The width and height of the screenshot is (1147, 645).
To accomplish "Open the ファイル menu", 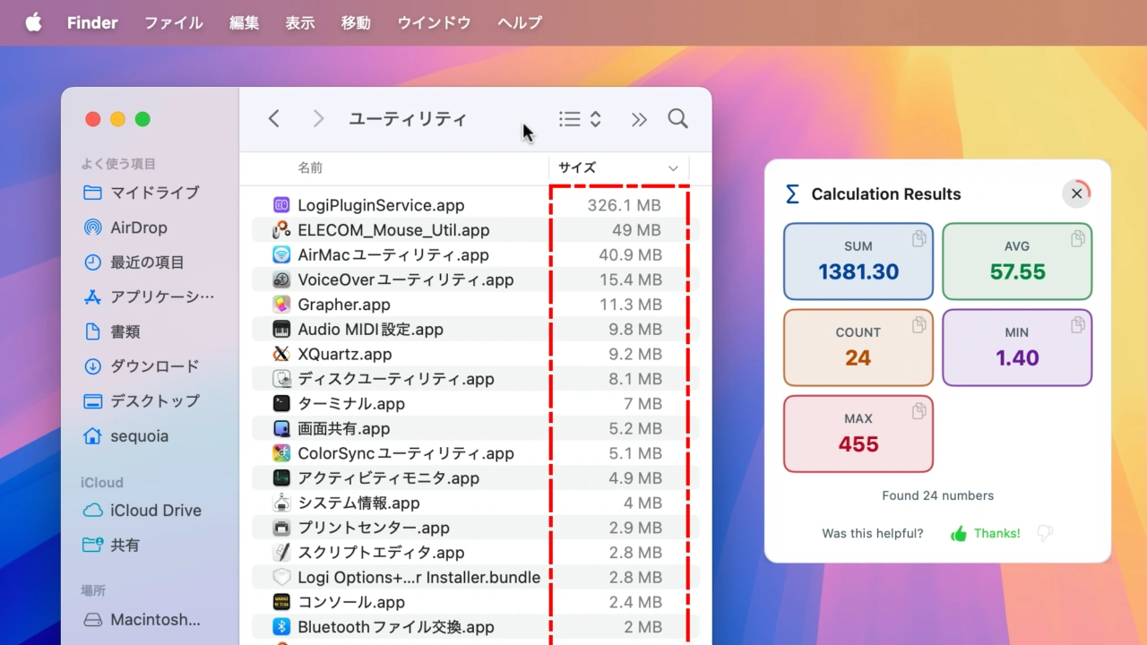I will tap(174, 22).
